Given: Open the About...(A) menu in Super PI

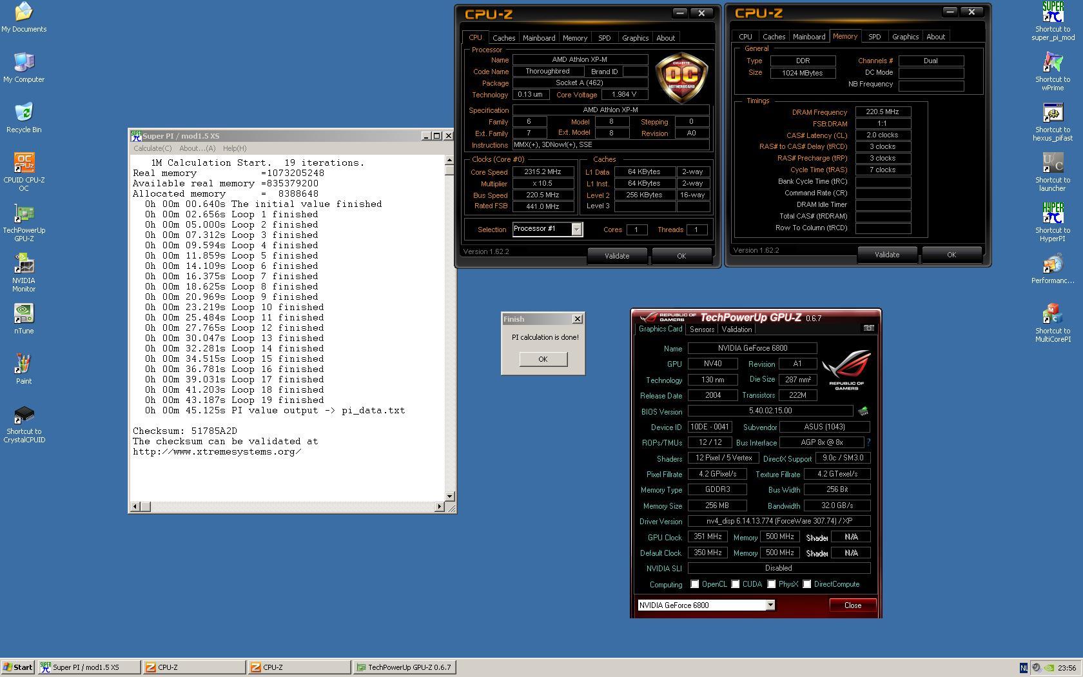Looking at the screenshot, I should click(x=197, y=148).
